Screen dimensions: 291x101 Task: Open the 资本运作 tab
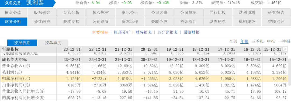click(x=130, y=22)
